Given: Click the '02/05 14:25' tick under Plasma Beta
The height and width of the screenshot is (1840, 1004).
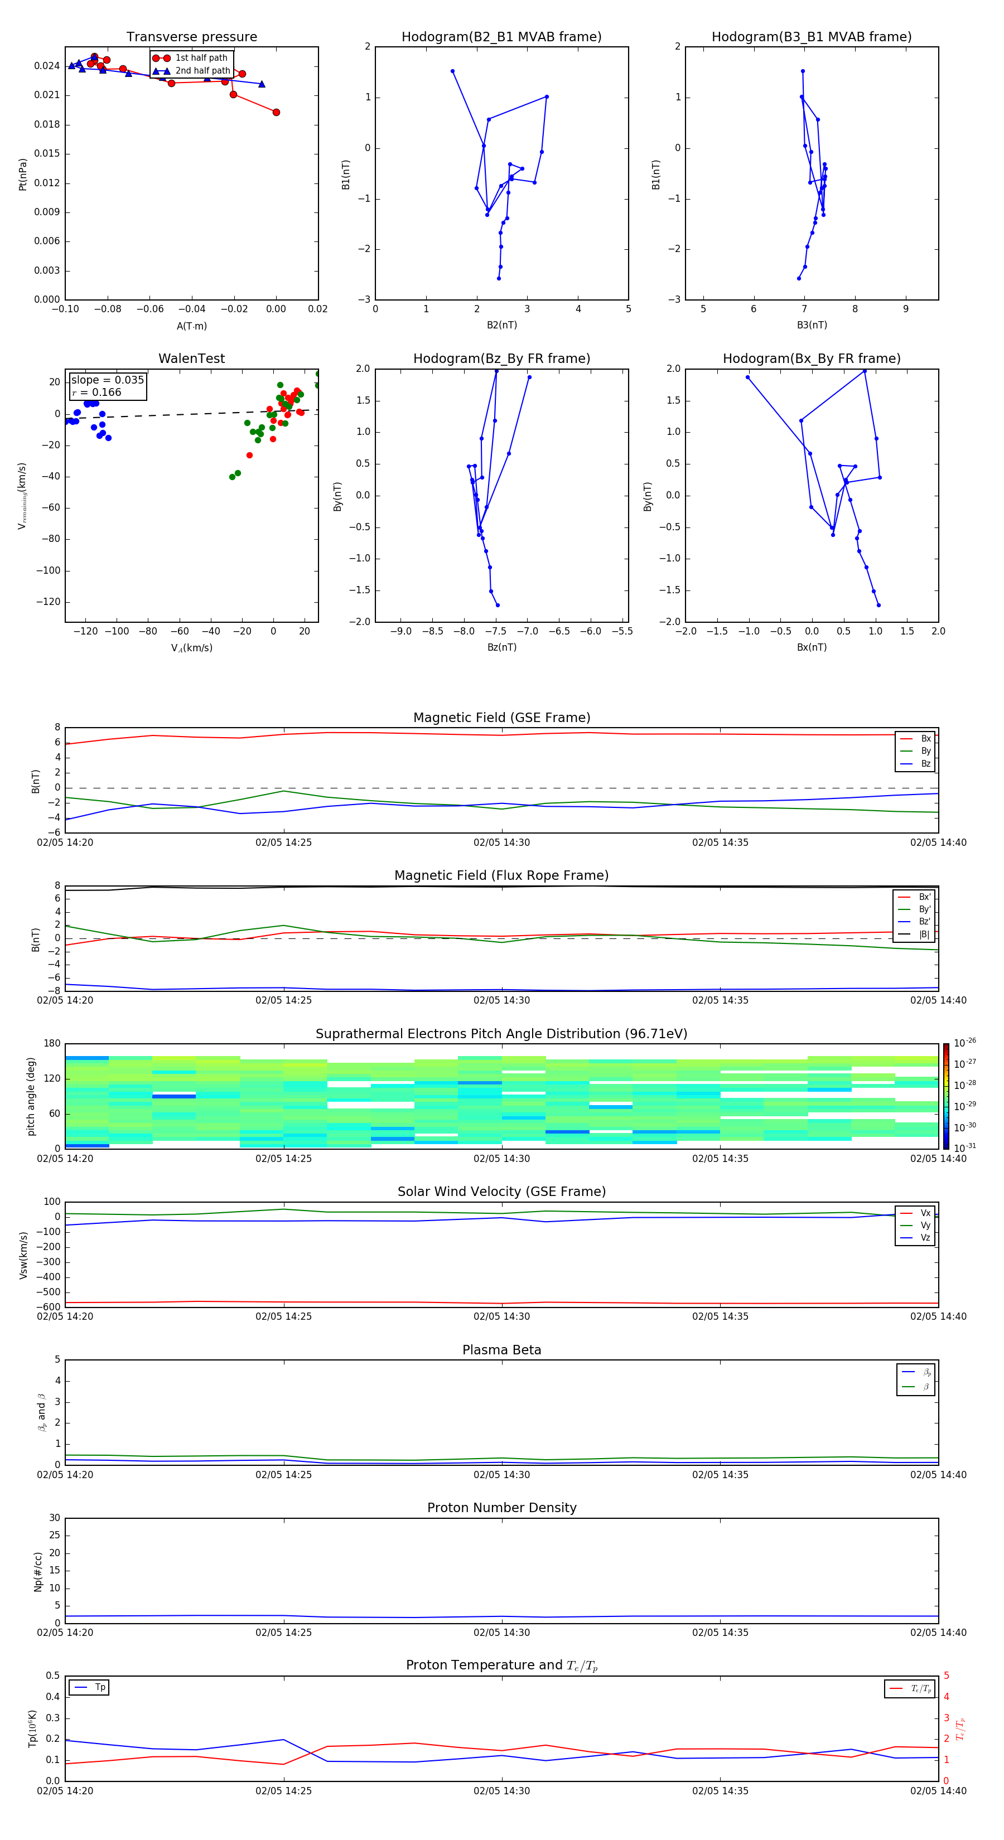Looking at the screenshot, I should pos(284,1474).
